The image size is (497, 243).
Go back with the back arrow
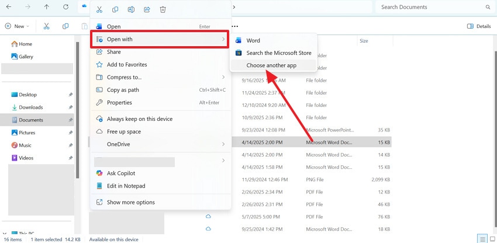[x=9, y=7]
